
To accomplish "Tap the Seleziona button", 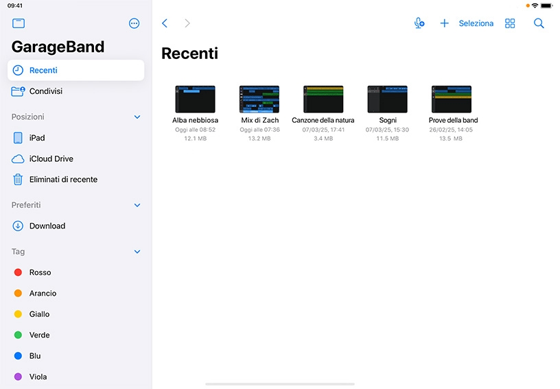I will point(476,23).
